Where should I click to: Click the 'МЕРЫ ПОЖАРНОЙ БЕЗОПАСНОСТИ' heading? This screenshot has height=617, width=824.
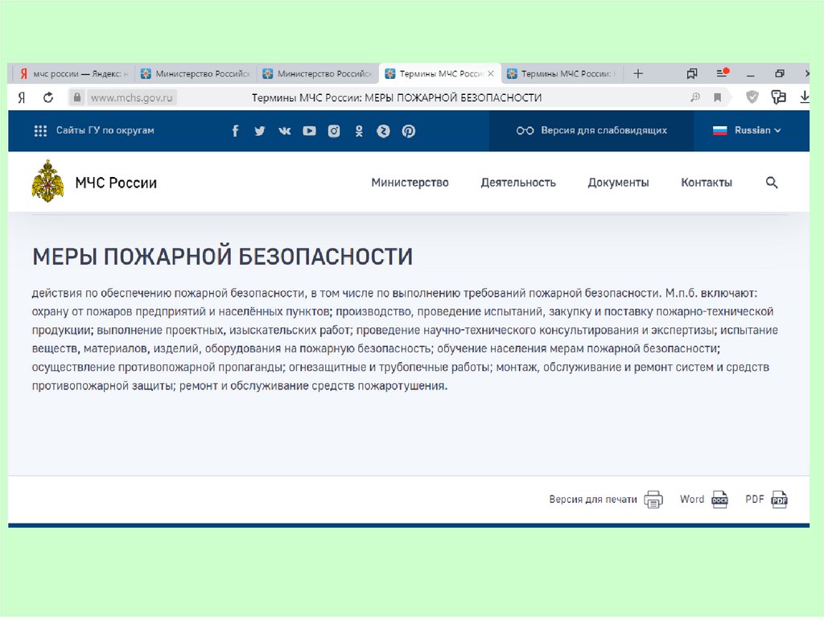tap(222, 257)
